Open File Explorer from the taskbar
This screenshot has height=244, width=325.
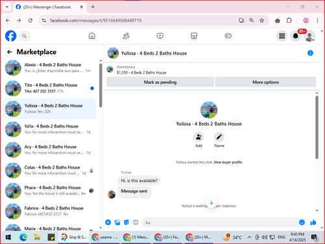coord(37,237)
